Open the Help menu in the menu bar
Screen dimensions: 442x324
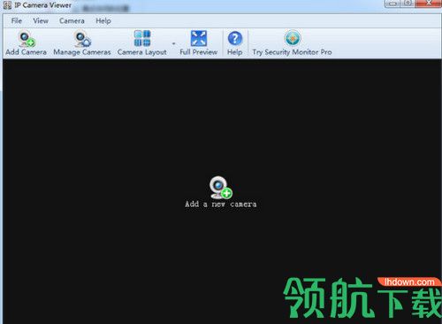(x=103, y=20)
